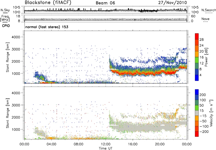Click the 'Slant Range [km]' label of the velocity panel

pyautogui.click(x=8, y=113)
